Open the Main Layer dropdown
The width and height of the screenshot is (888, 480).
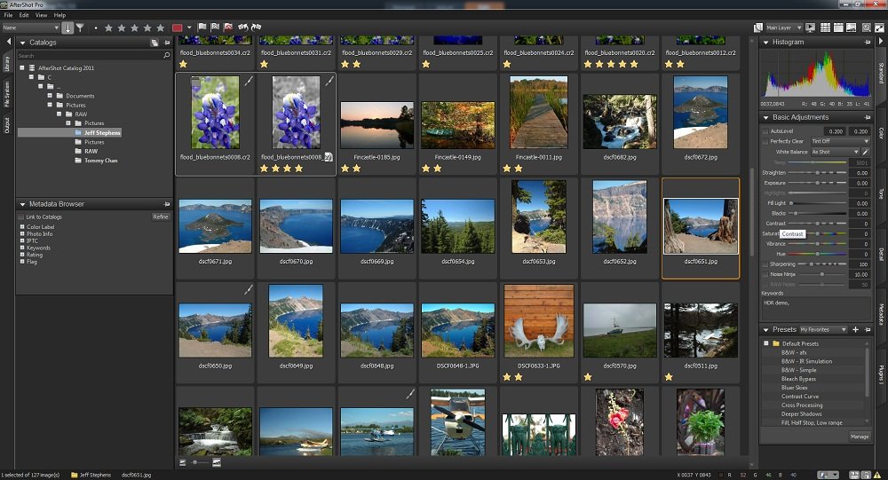tap(784, 28)
